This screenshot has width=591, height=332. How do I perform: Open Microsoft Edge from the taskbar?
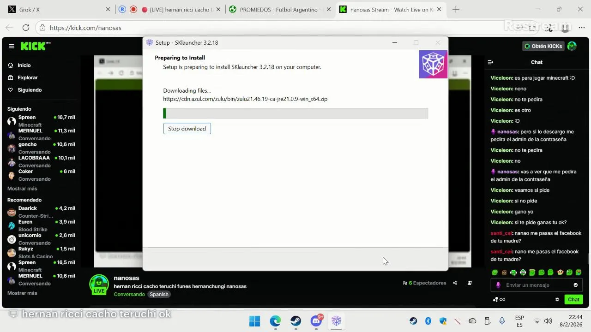275,321
